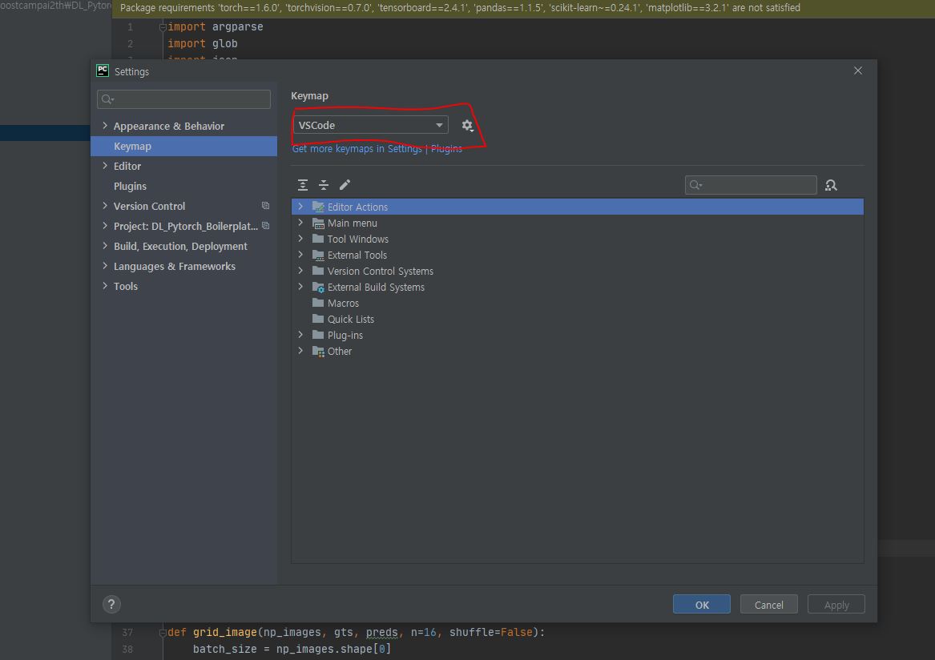
Task: Expand External Tools tree node
Action: (x=300, y=255)
